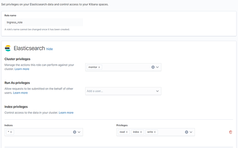Delete the index privilege row

[230, 132]
